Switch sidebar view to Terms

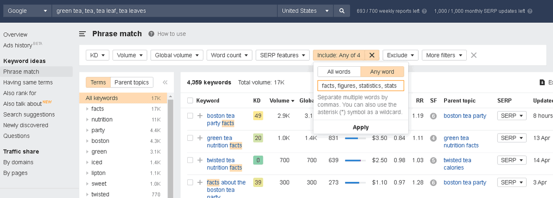(x=98, y=82)
